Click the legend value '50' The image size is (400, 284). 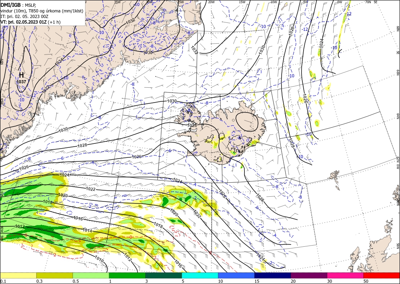366,281
